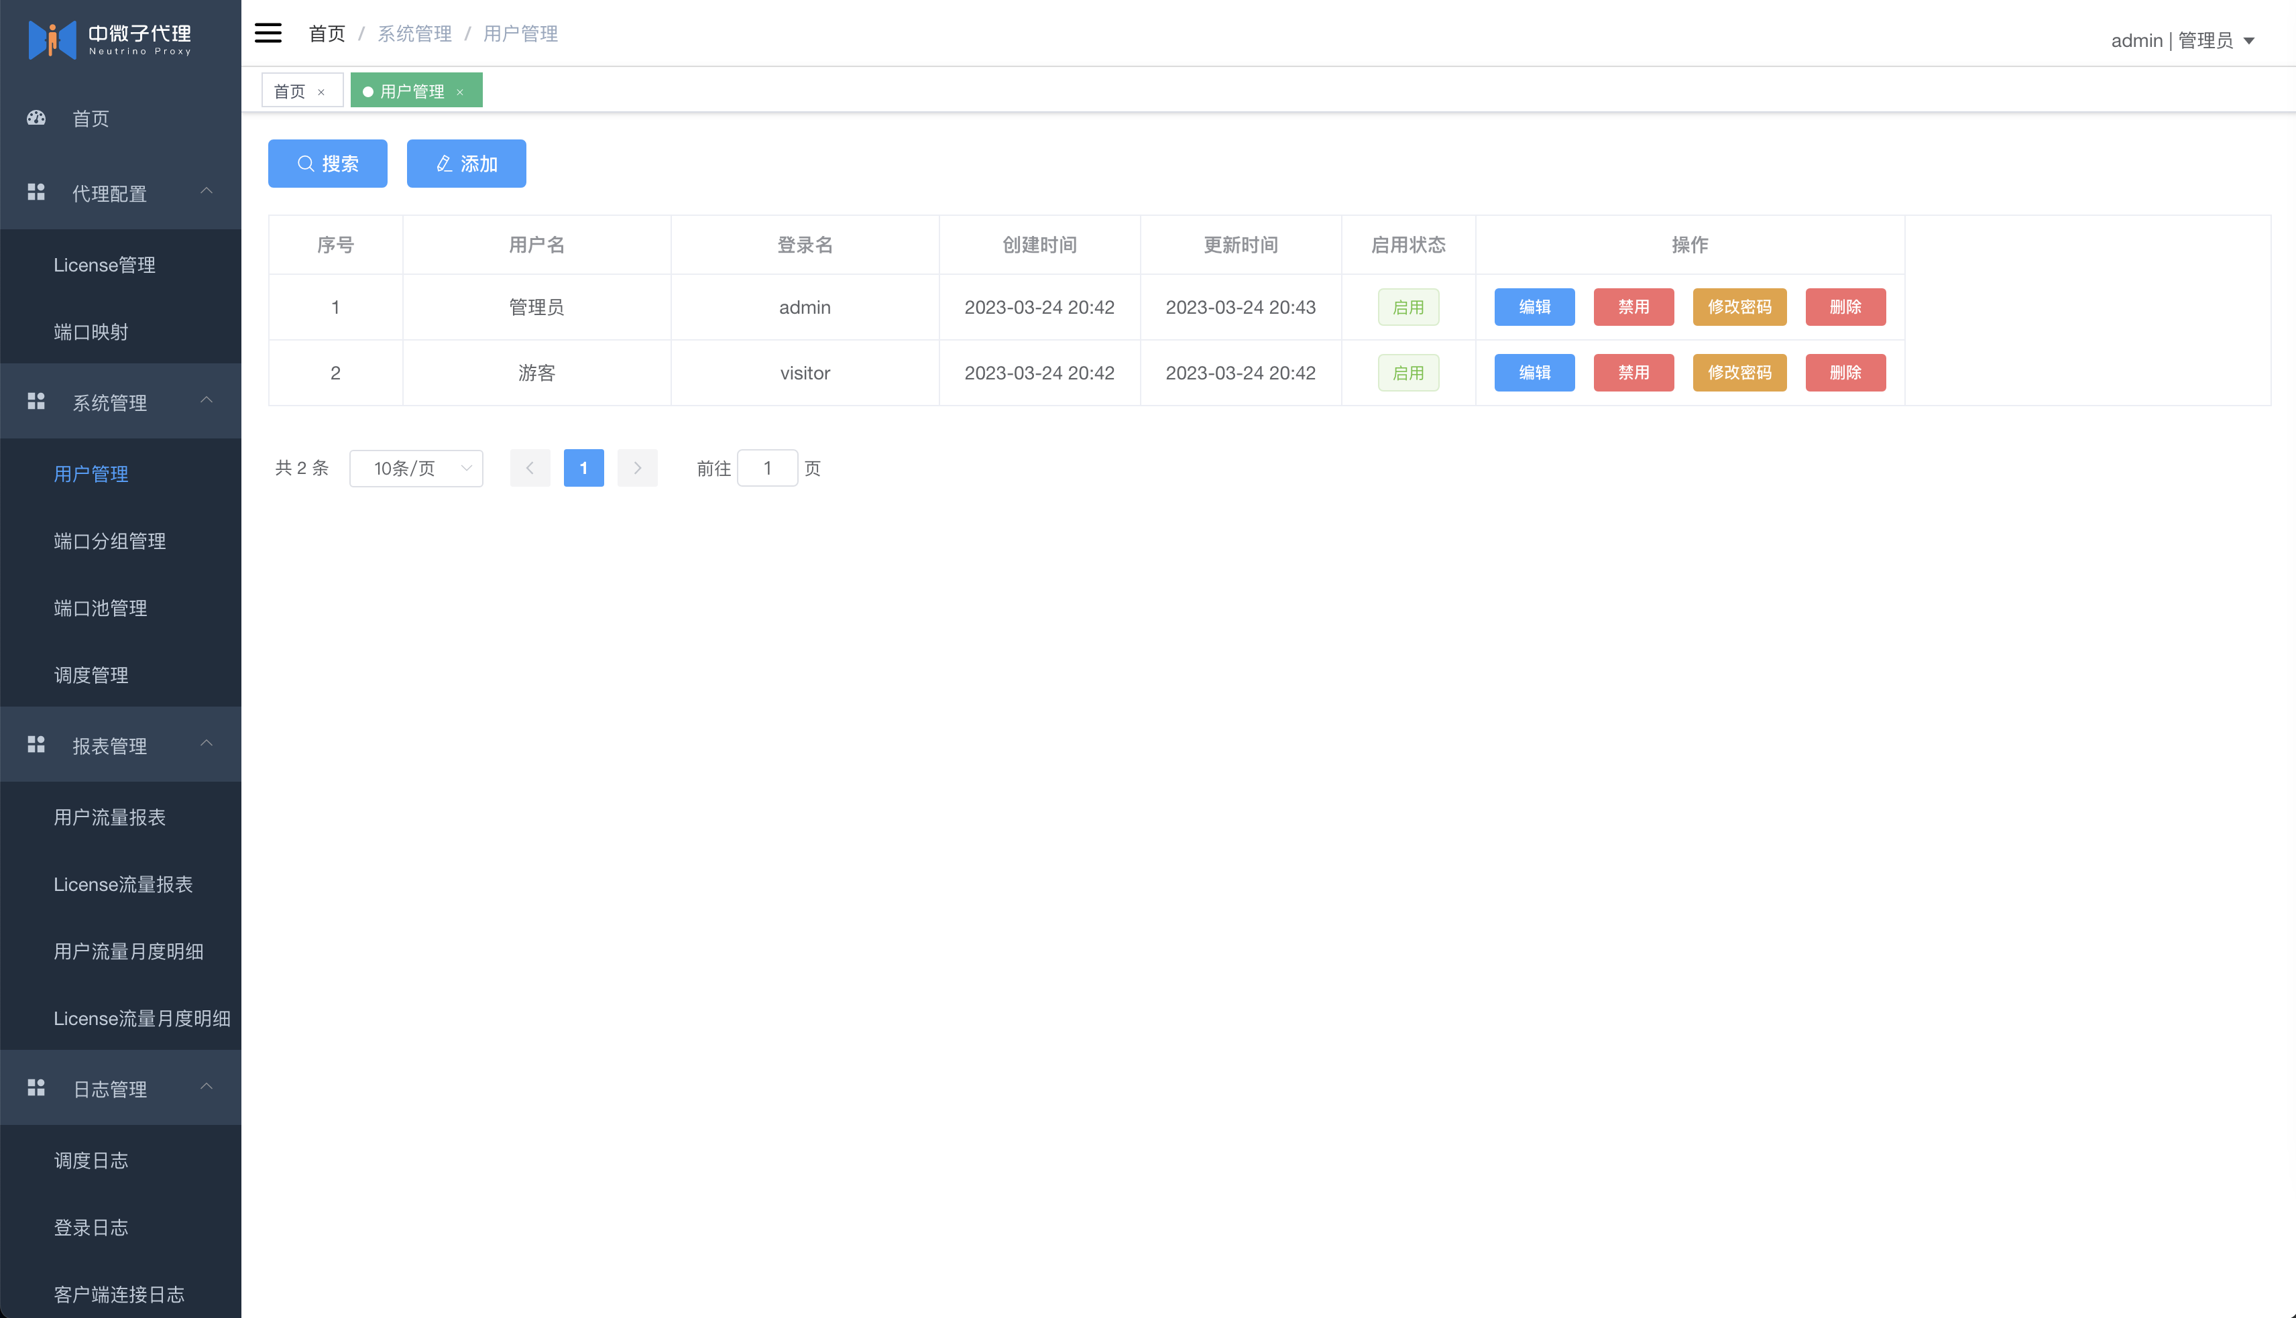Click the hamburger menu collapse icon
Screen dimensions: 2296x1318
pyautogui.click(x=268, y=34)
